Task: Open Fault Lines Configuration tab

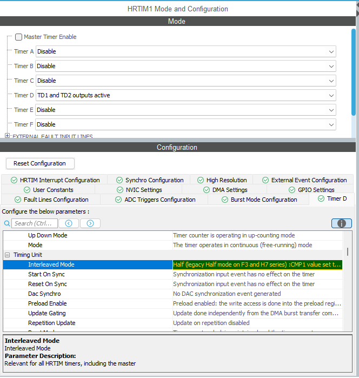Action: [51, 200]
